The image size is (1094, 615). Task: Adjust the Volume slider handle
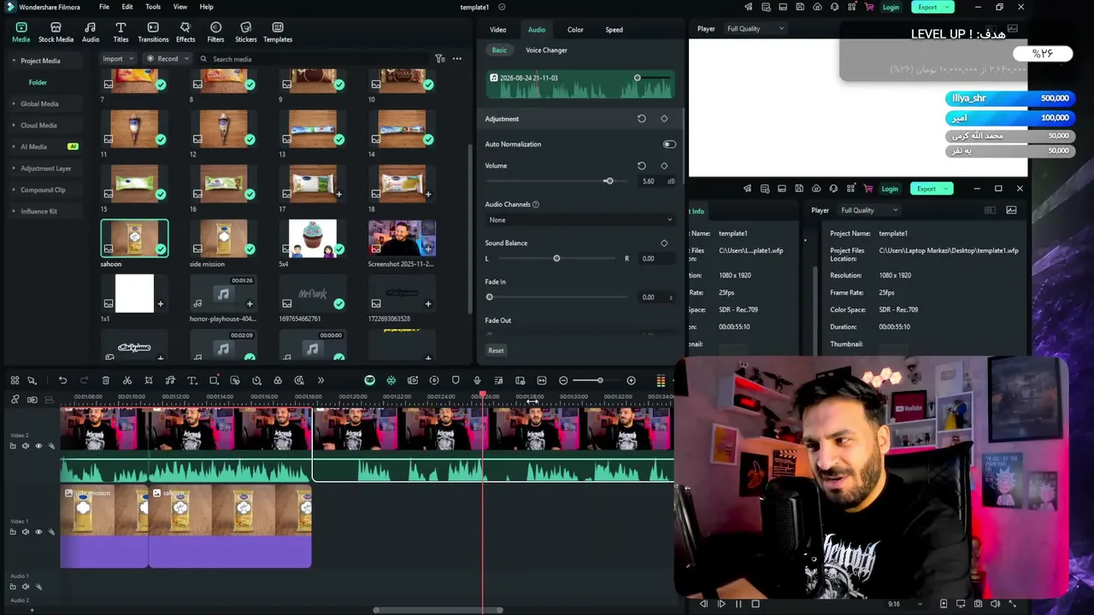pyautogui.click(x=609, y=181)
